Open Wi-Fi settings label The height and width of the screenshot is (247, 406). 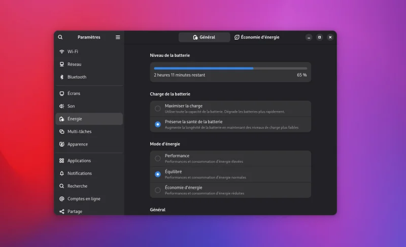(x=73, y=51)
